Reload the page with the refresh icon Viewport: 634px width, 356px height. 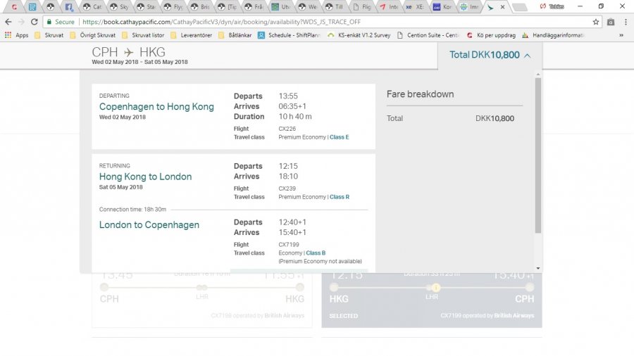pyautogui.click(x=34, y=22)
